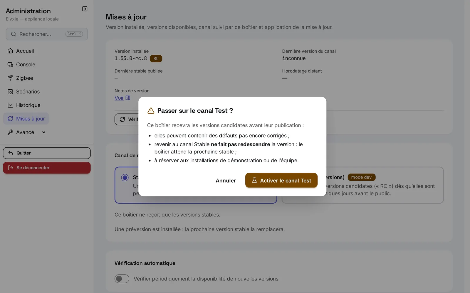Click the Zigbee antenna icon
470x293 pixels.
[10, 78]
